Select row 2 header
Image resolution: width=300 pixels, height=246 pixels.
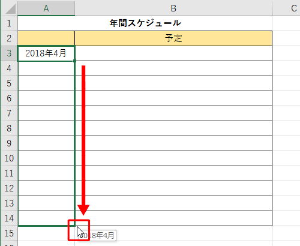point(9,38)
